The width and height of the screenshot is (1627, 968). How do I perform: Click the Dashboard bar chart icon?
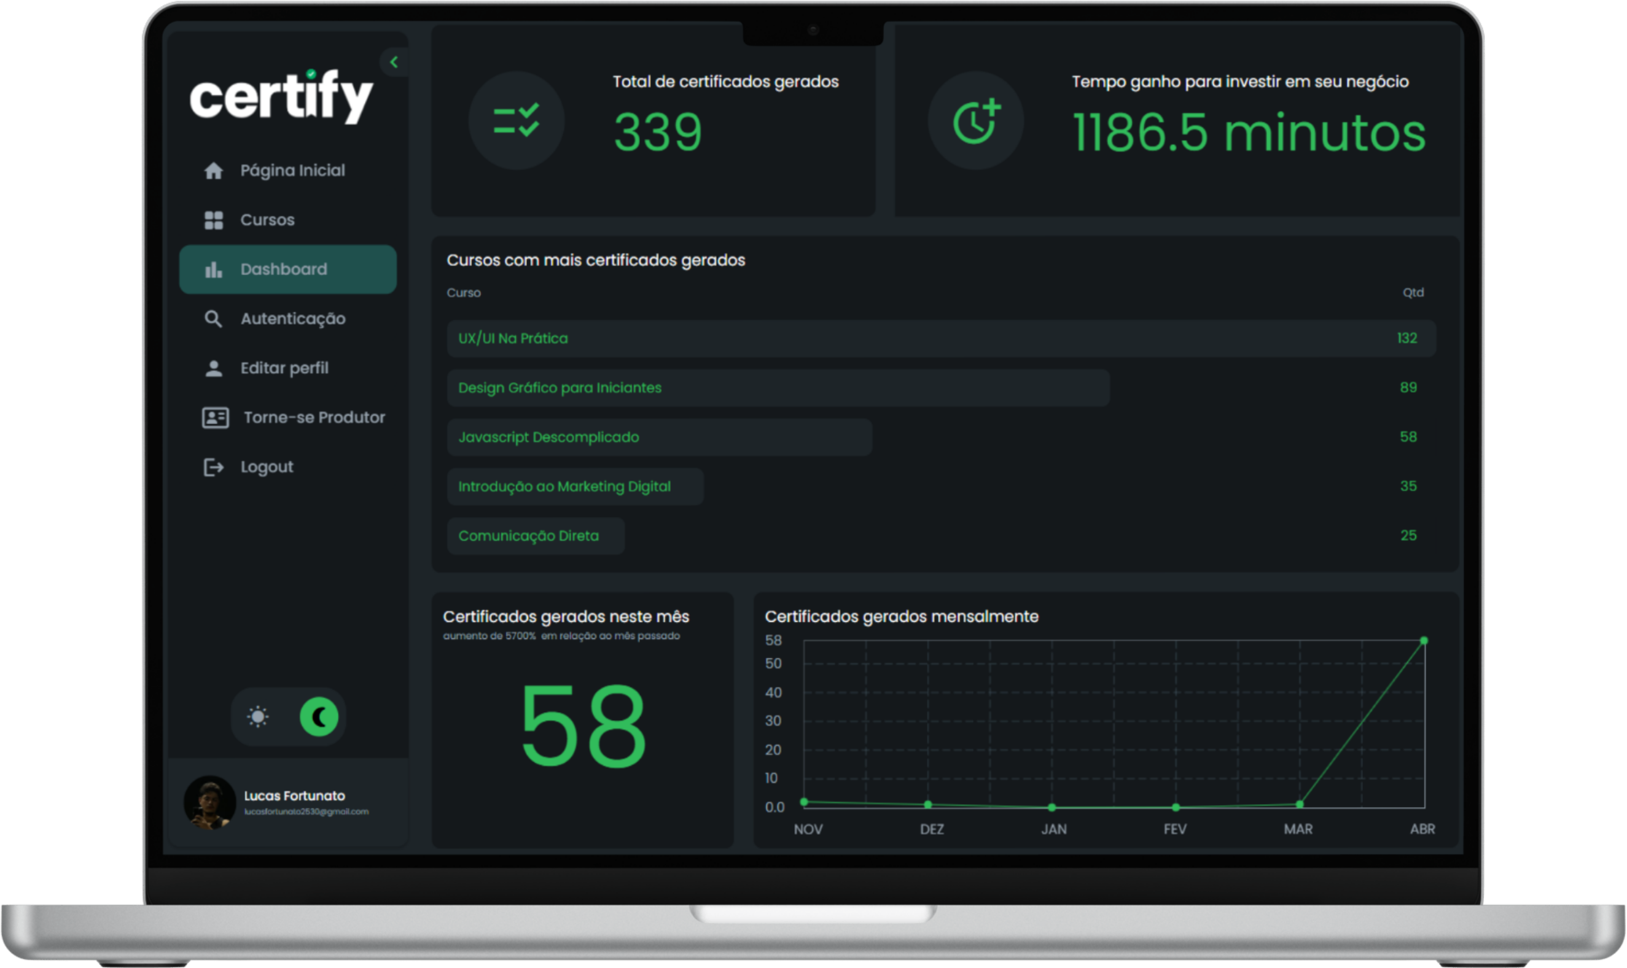click(213, 269)
